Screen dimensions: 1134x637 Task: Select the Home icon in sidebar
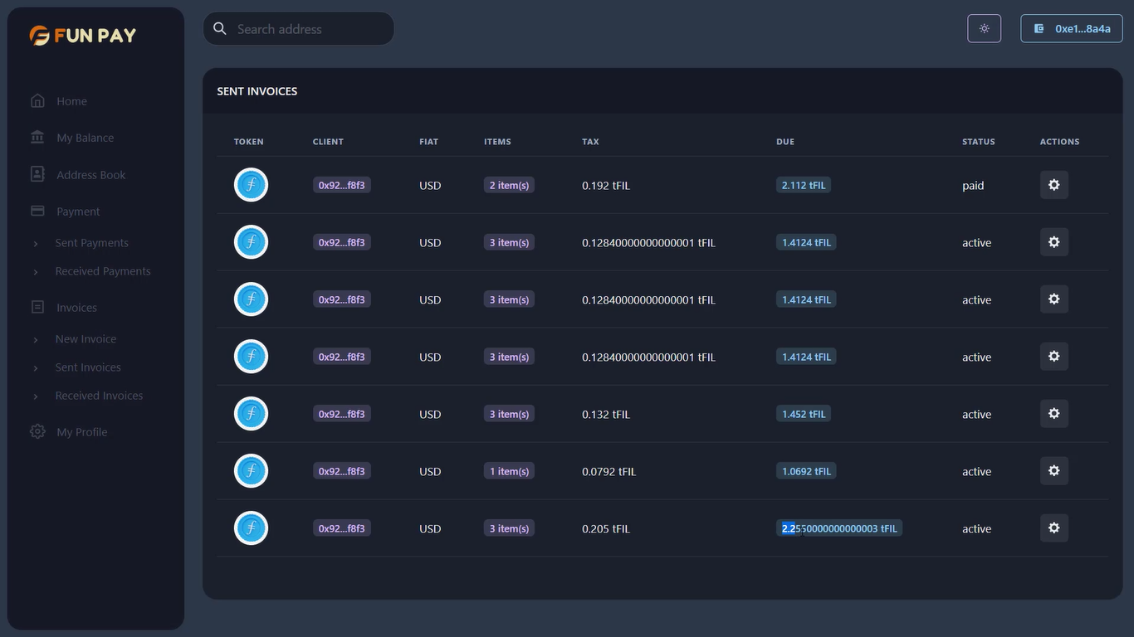coord(37,100)
